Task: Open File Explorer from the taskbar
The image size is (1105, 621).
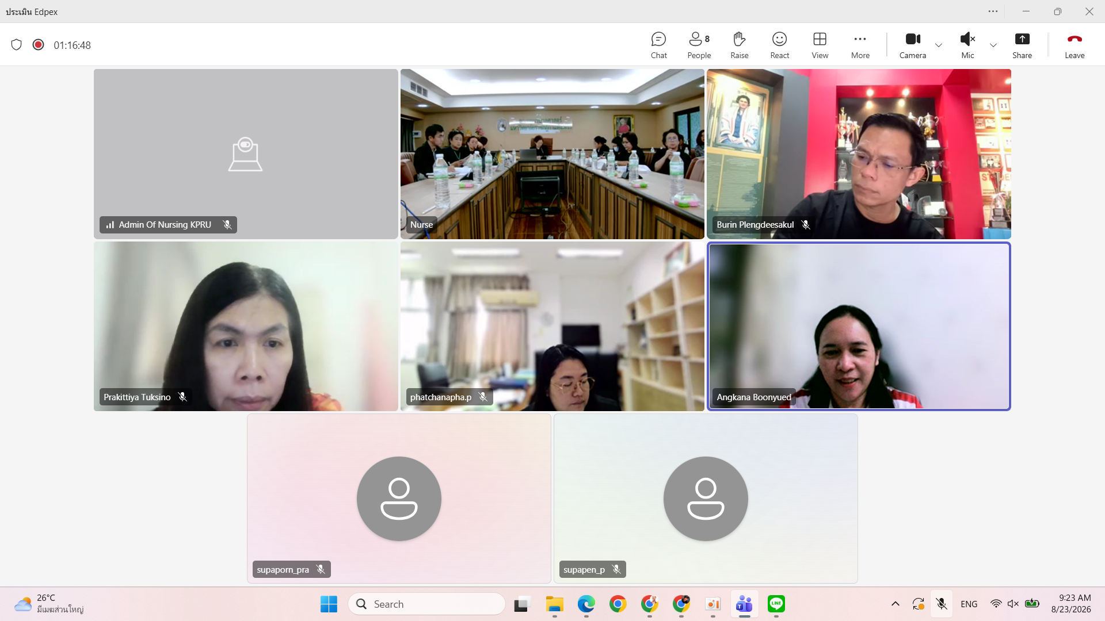Action: [x=554, y=604]
